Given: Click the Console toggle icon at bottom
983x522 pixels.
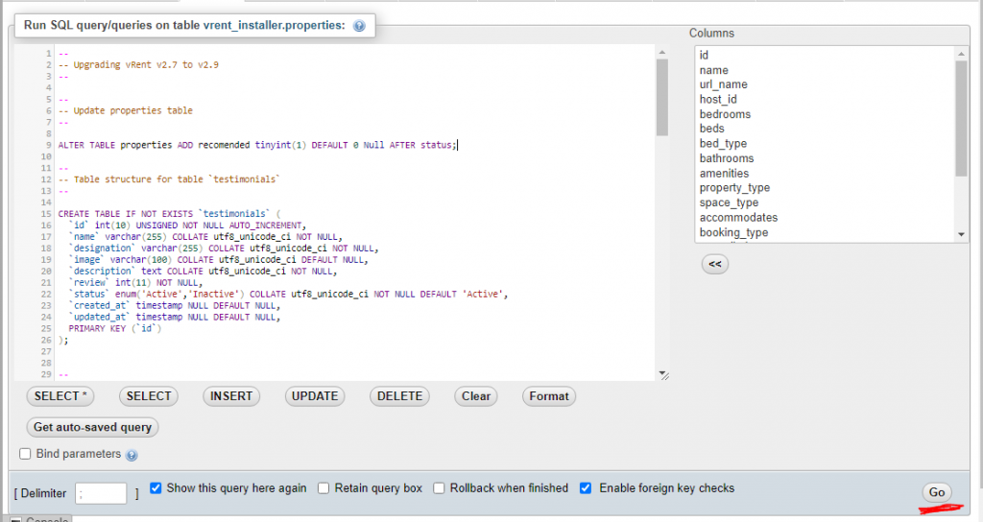Looking at the screenshot, I should coord(15,519).
